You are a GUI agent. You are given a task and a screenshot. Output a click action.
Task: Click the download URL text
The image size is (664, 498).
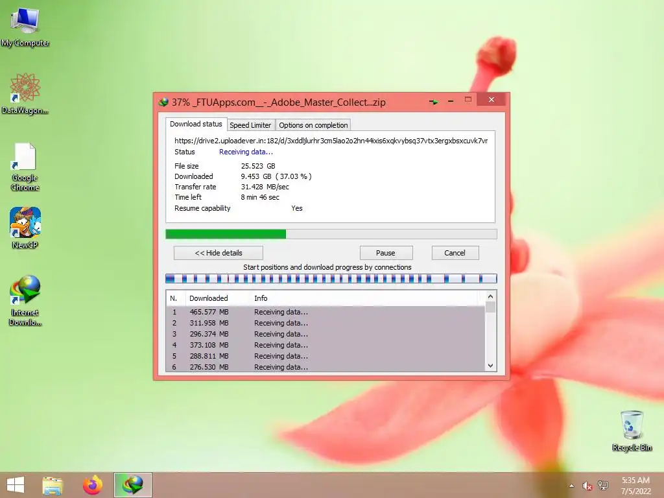[x=331, y=141]
